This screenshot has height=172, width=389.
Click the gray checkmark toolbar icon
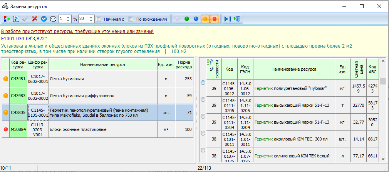[x=25, y=19]
